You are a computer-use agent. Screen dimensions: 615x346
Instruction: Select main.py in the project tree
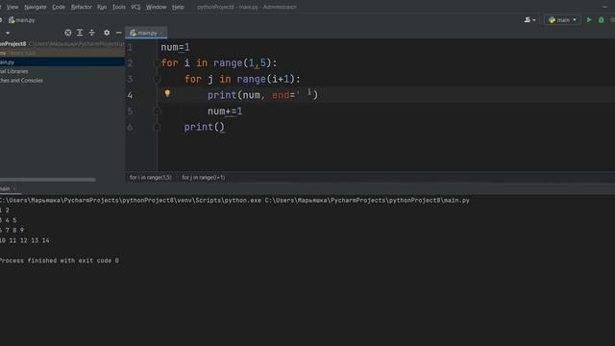coord(61,62)
